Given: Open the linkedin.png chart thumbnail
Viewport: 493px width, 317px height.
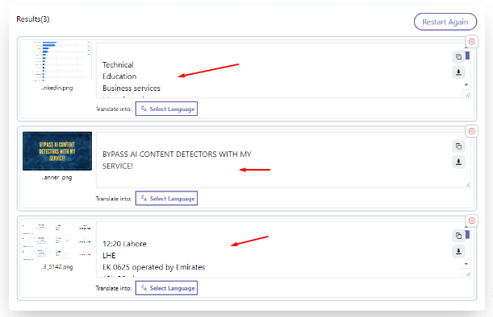Looking at the screenshot, I should click(57, 61).
